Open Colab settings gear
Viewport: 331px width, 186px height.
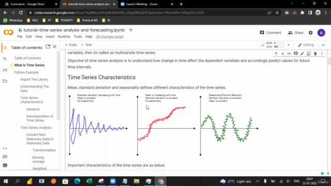point(310,33)
